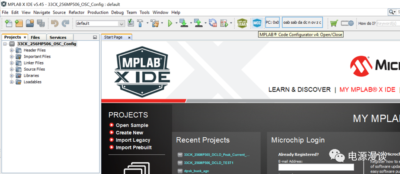Click the New File toolbar icon
400x174 pixels.
tap(8, 23)
